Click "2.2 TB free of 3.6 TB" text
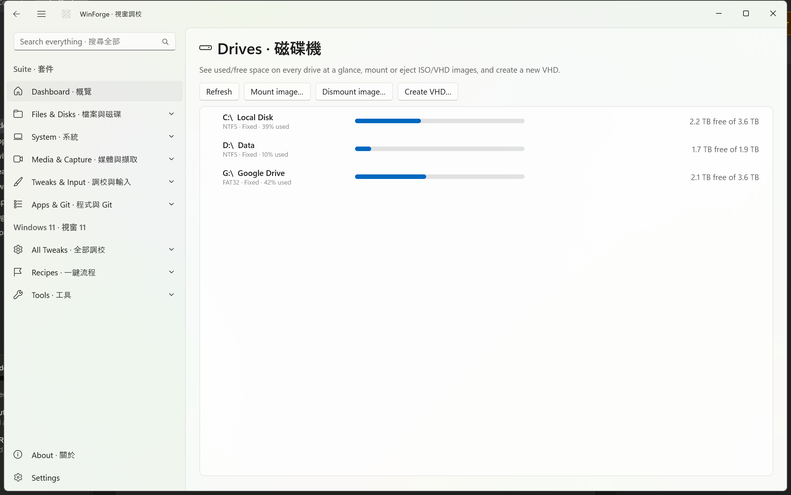Image resolution: width=791 pixels, height=495 pixels. click(x=724, y=121)
